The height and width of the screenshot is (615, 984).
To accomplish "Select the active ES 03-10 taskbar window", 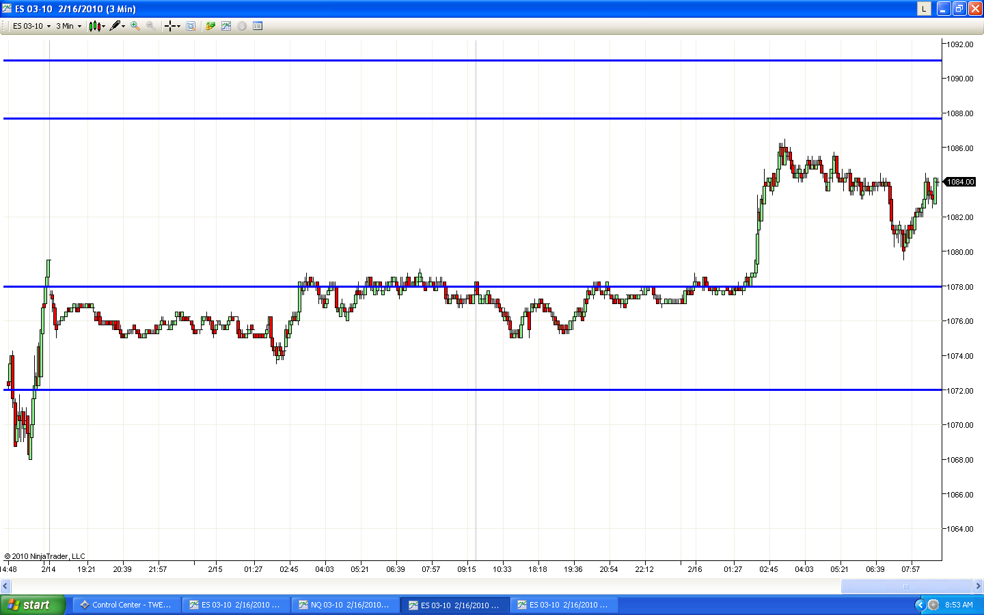I will coord(454,605).
